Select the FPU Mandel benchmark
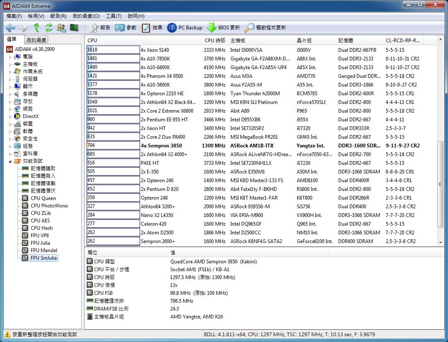Viewport: 448px width, 342px height. [44, 250]
